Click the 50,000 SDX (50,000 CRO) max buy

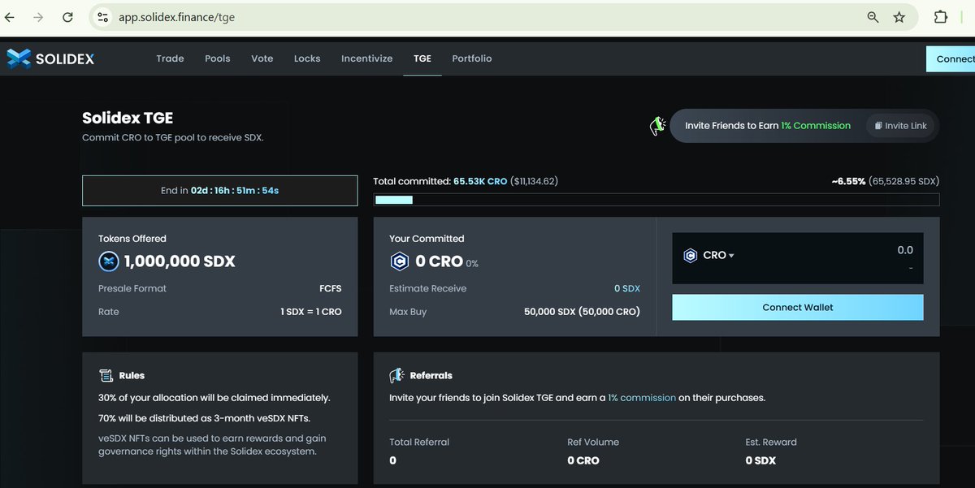[582, 312]
